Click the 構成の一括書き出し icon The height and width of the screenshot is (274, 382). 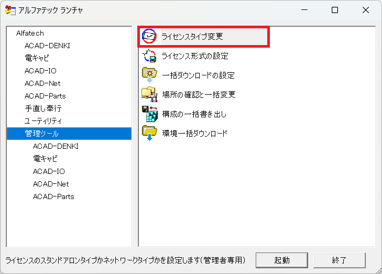pos(149,114)
